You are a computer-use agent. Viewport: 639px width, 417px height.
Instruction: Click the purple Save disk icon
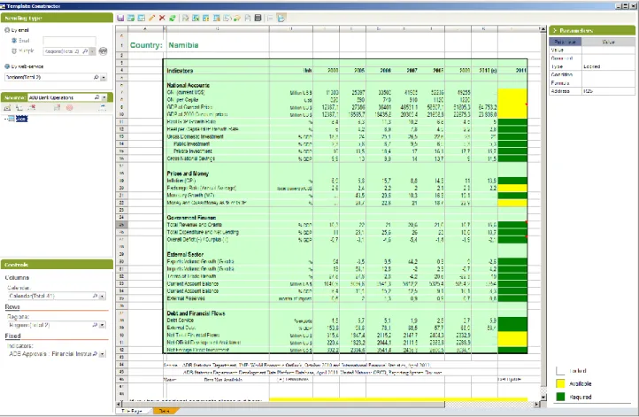tap(120, 18)
